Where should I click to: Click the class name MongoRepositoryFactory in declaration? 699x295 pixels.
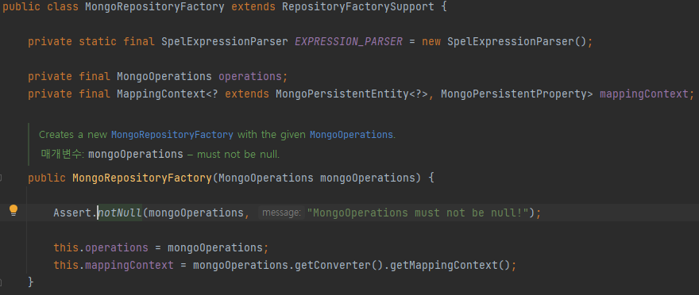(155, 7)
